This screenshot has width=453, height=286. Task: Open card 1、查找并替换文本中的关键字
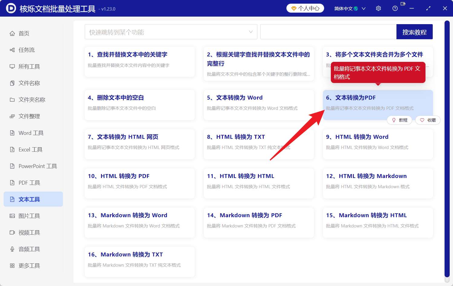coord(140,62)
